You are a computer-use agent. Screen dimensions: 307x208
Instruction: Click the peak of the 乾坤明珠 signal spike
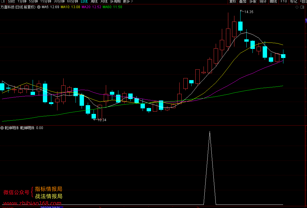(x=210, y=132)
